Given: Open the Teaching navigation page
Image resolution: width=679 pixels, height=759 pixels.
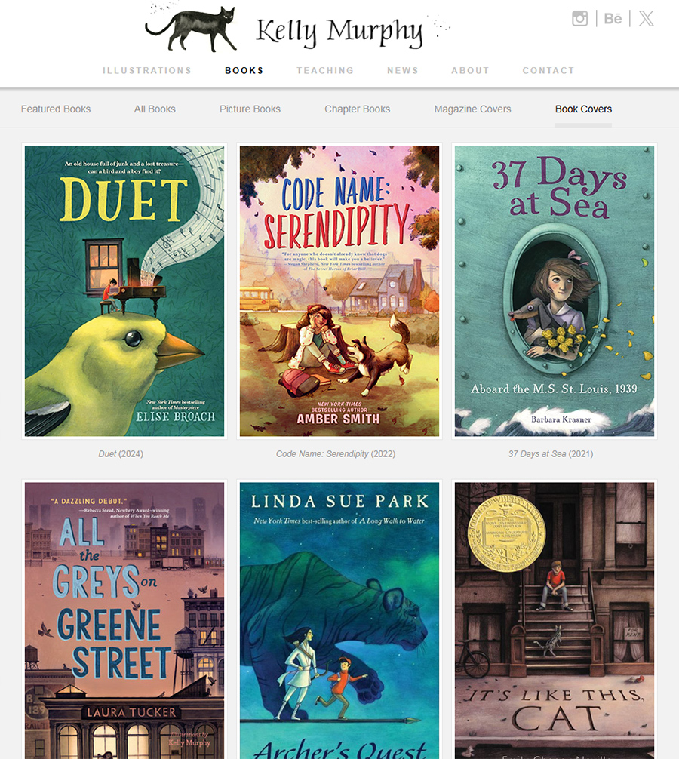Looking at the screenshot, I should coord(325,71).
